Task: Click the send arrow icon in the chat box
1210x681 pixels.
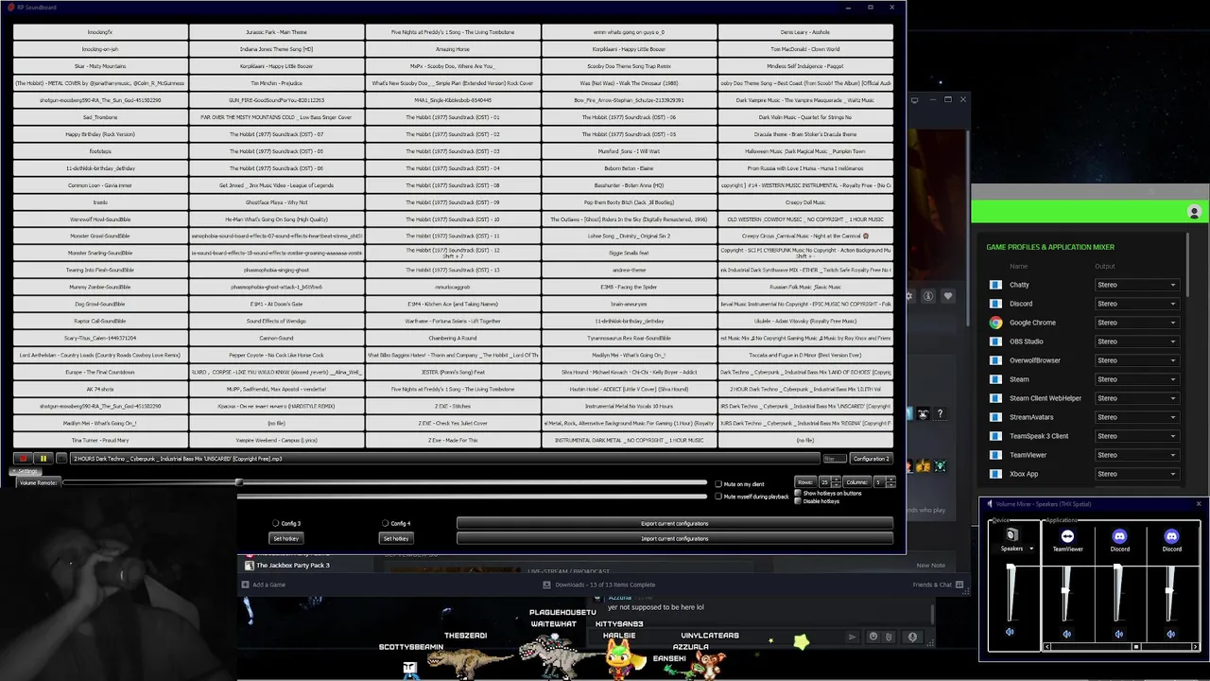Action: pos(852,637)
